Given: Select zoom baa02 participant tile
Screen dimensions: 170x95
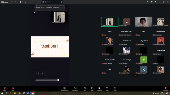Looking at the screenshot, I should [127, 22].
